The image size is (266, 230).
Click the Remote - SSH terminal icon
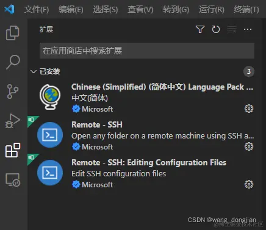tap(50, 135)
